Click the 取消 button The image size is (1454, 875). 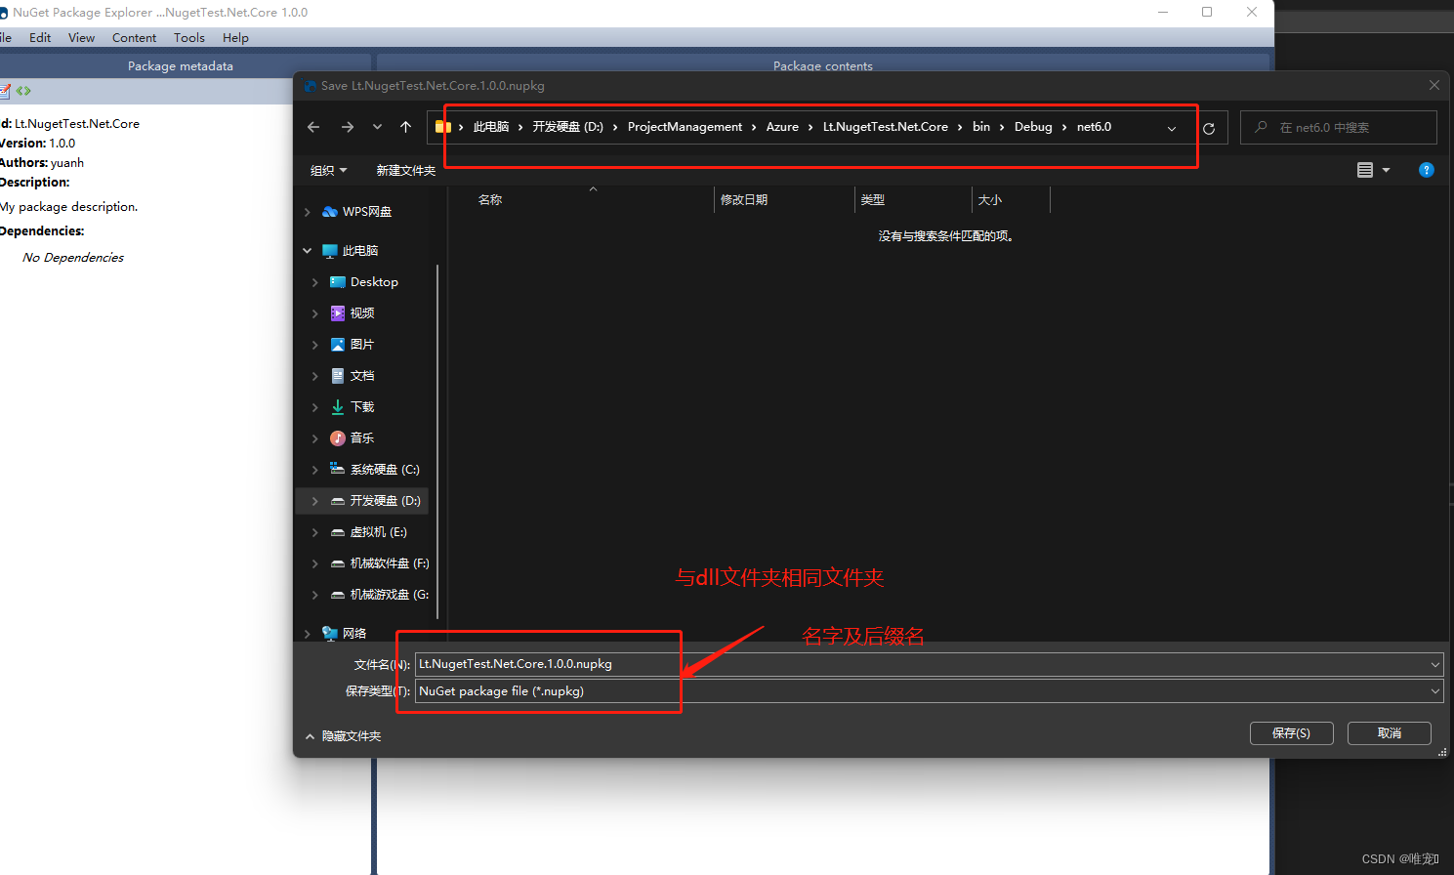pyautogui.click(x=1389, y=733)
